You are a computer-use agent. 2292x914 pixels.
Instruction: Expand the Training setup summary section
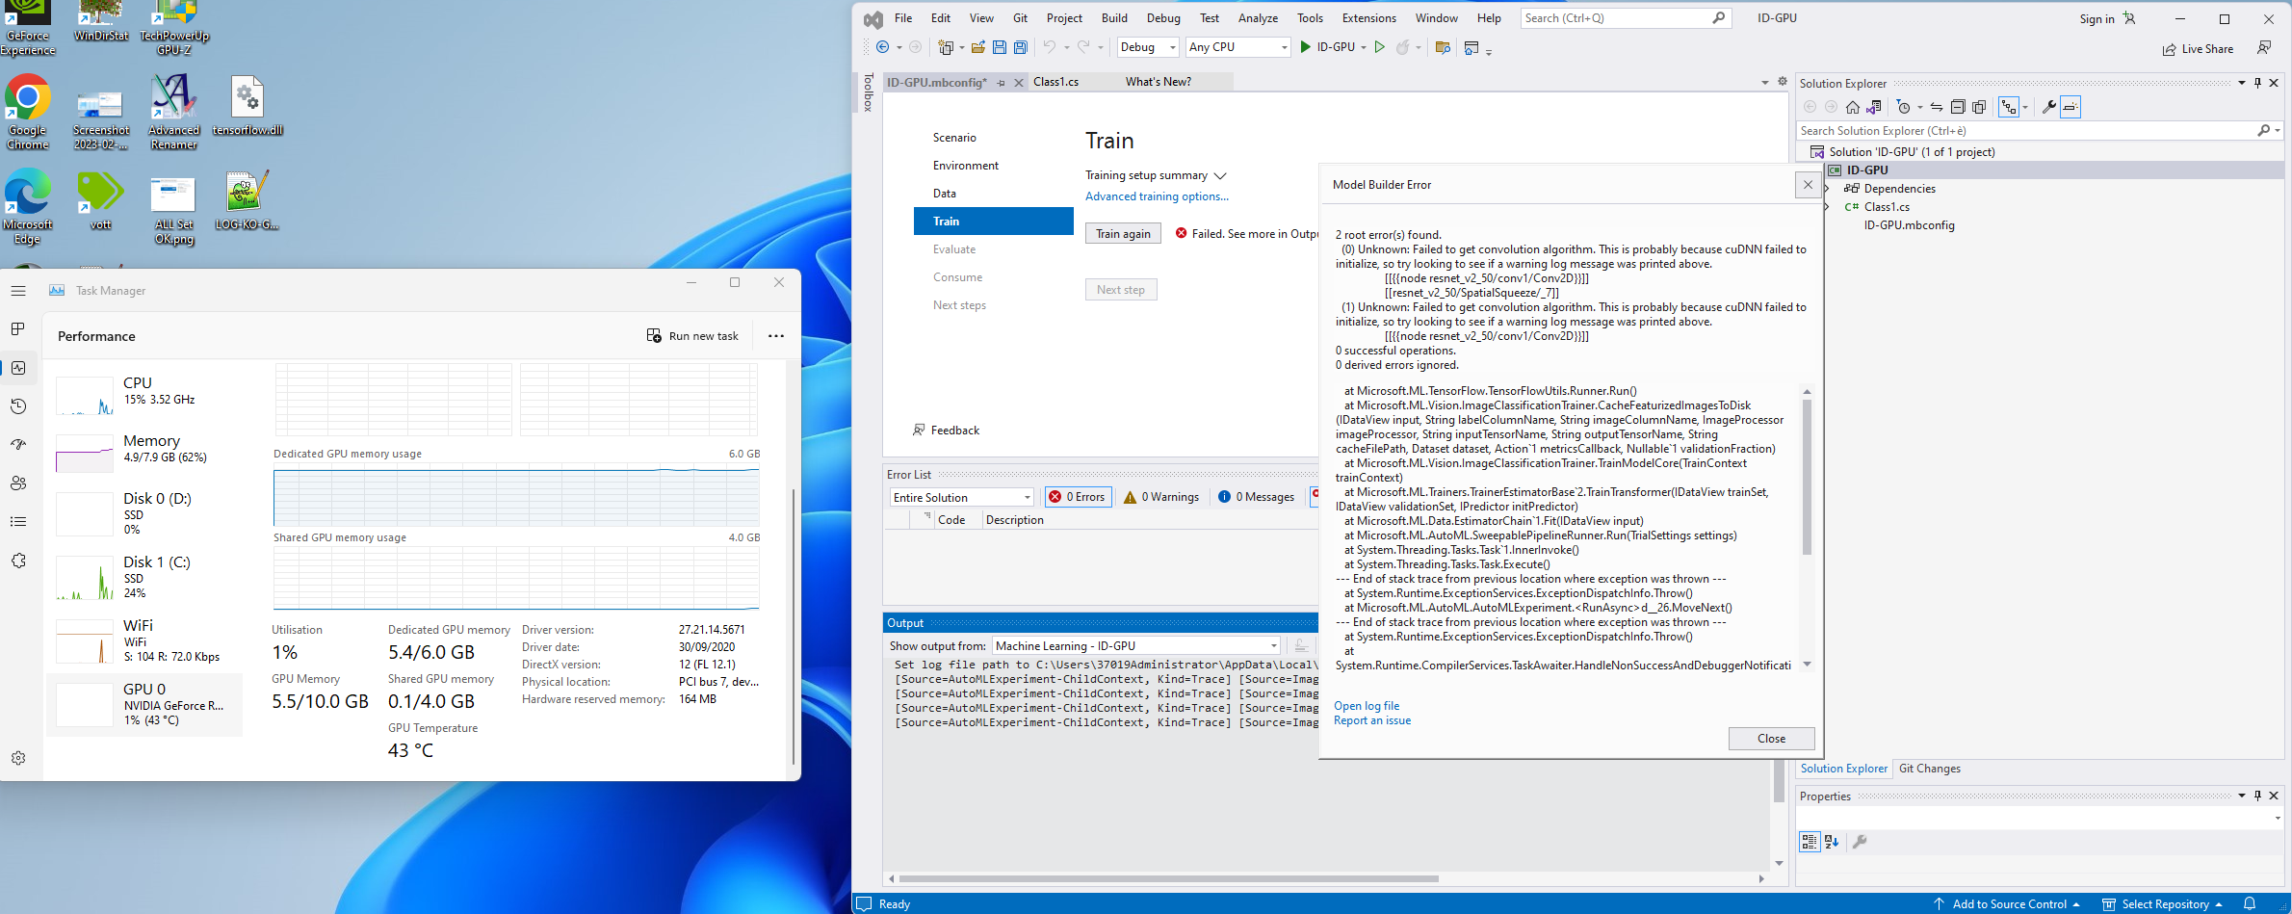[1219, 174]
